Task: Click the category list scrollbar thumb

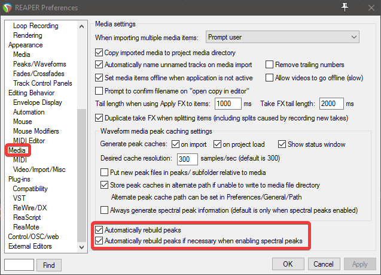Action: 81,175
